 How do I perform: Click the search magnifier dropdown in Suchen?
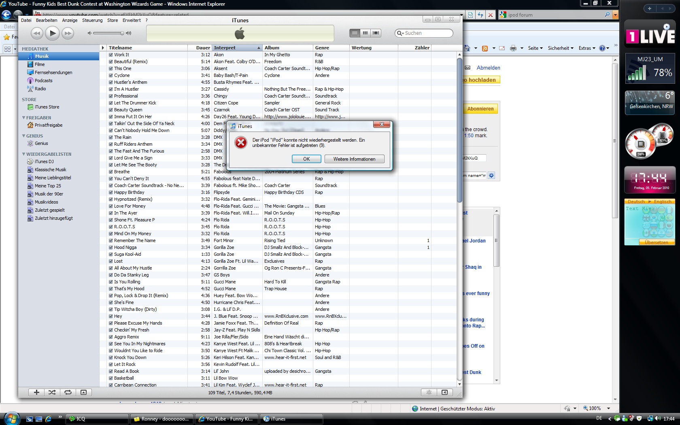400,33
